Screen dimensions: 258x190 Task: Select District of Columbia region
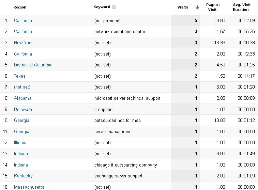tap(33, 65)
